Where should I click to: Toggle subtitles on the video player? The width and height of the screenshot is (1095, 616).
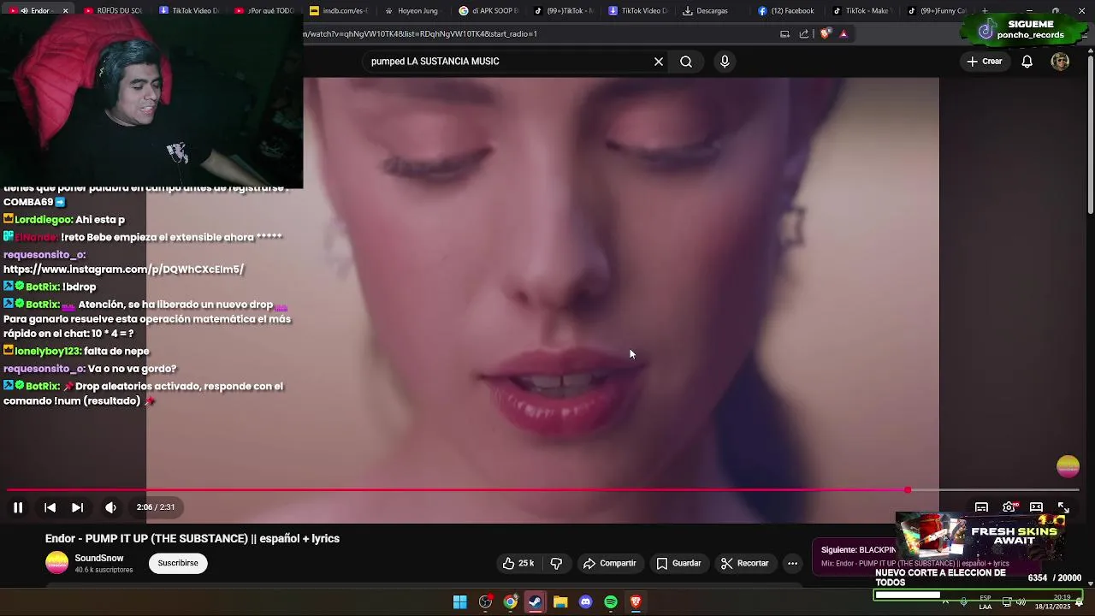click(981, 507)
